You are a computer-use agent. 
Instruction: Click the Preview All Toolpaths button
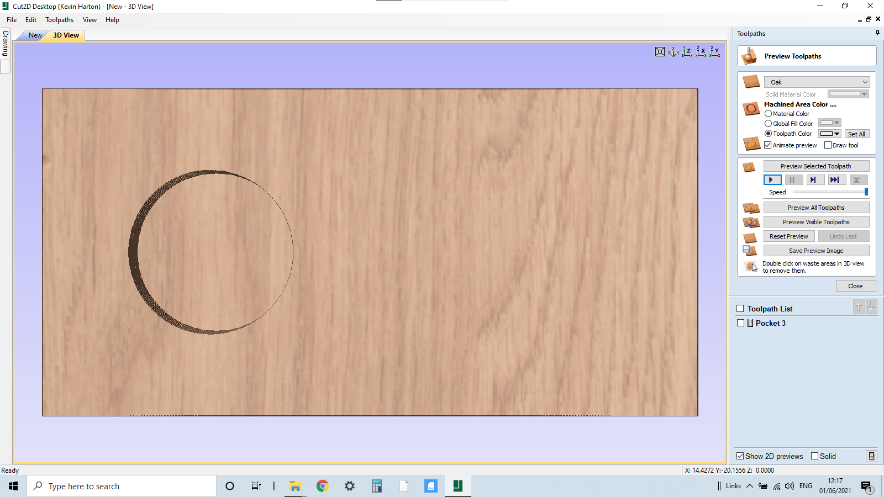(x=816, y=207)
